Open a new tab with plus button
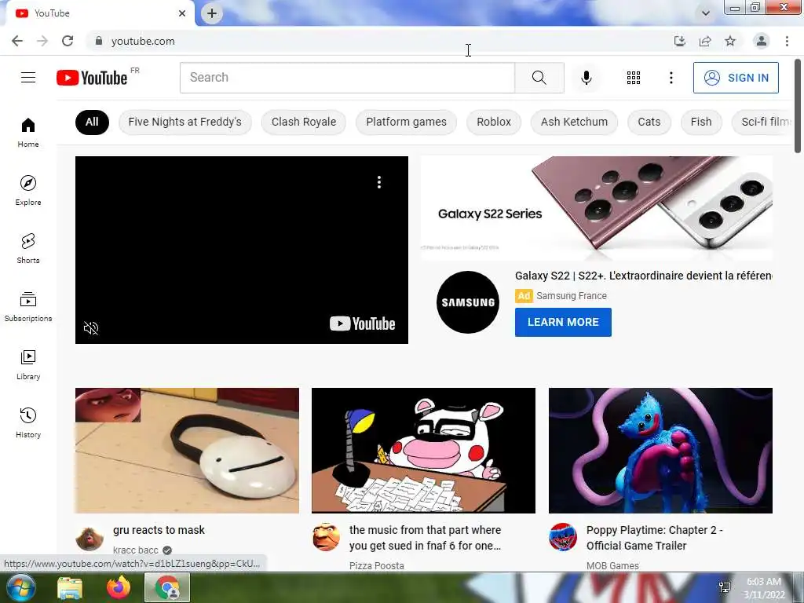 (212, 13)
